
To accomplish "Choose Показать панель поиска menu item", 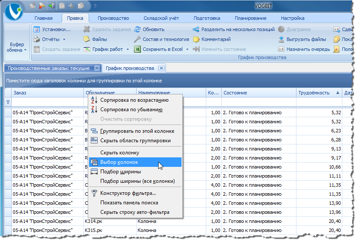I will click(x=135, y=203).
